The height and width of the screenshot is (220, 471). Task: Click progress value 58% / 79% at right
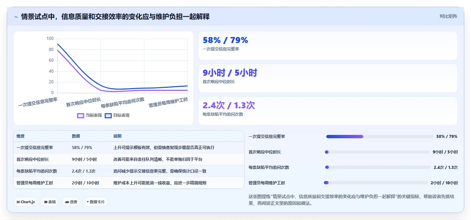(447, 137)
